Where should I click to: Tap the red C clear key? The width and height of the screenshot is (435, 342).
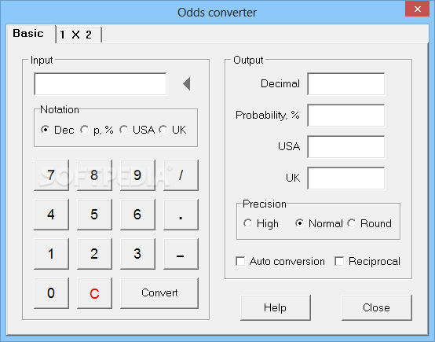pos(94,293)
